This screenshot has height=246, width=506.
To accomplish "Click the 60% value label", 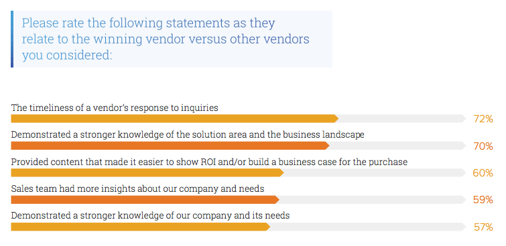I will tap(483, 173).
